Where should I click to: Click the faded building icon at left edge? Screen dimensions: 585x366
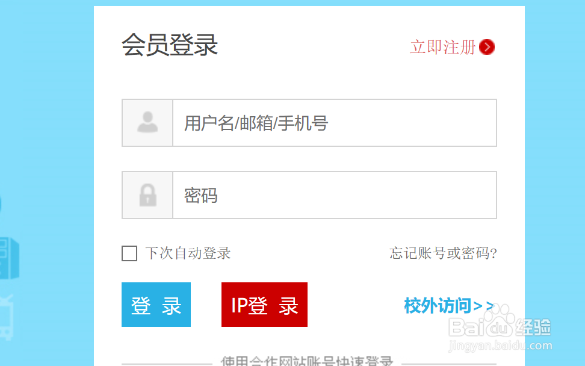(9, 258)
